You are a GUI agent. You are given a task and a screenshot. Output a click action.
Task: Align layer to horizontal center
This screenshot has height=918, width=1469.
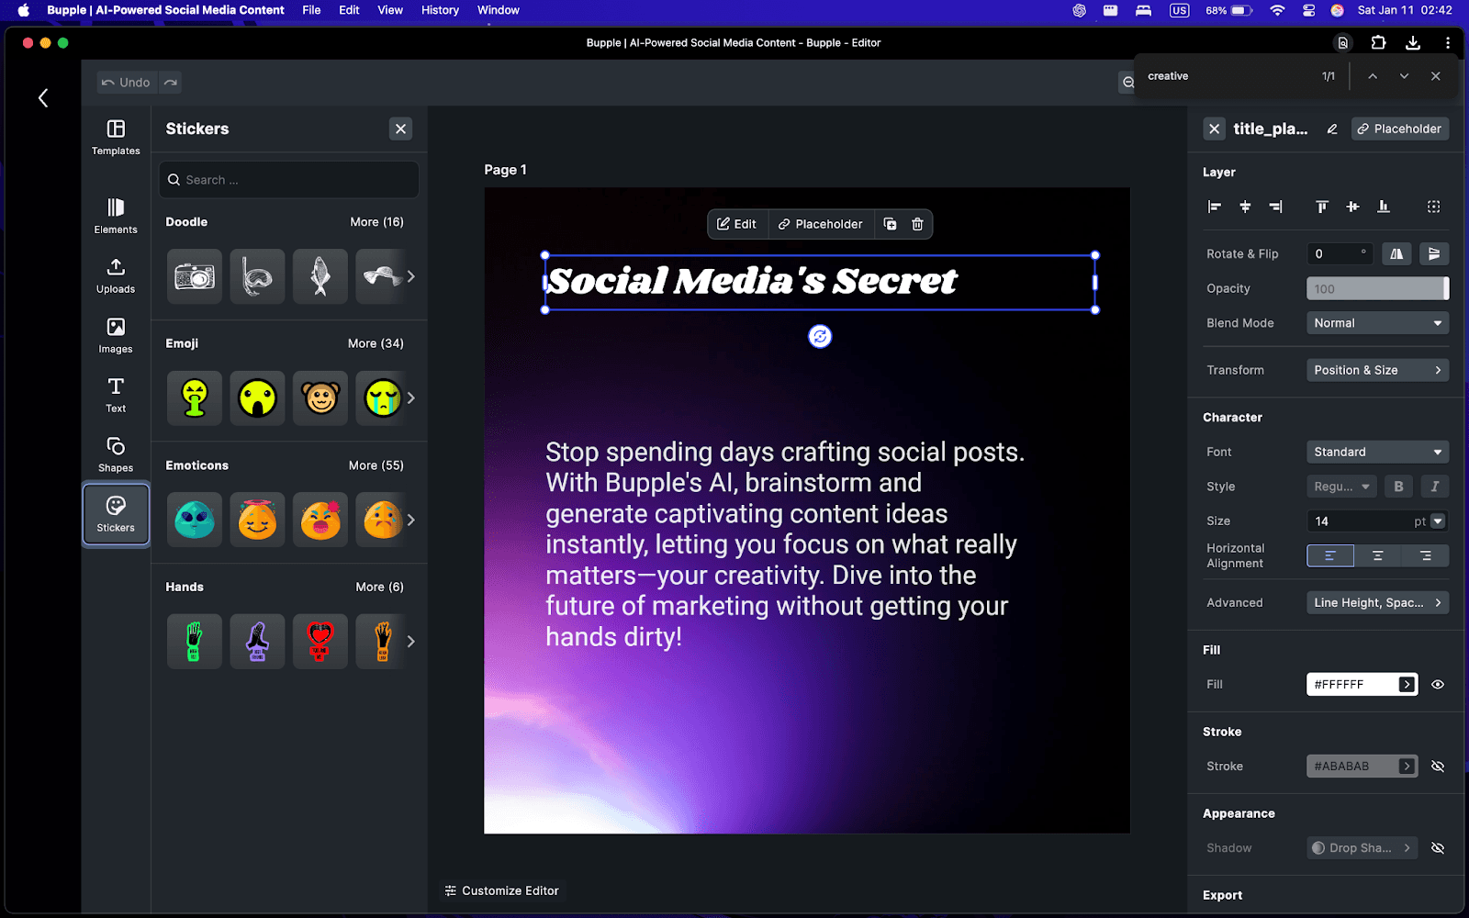(x=1245, y=207)
